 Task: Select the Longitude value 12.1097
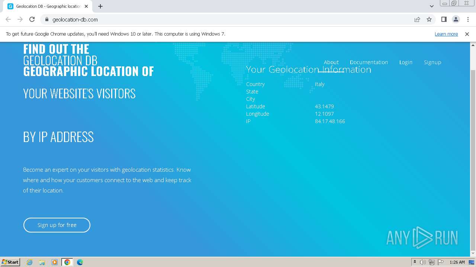(324, 114)
